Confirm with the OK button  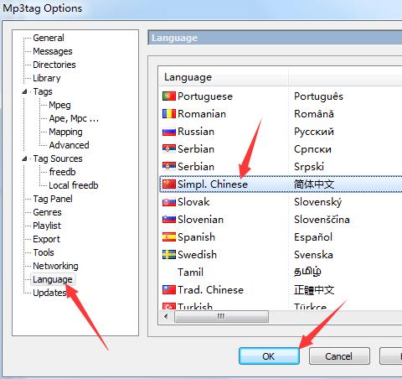(269, 356)
